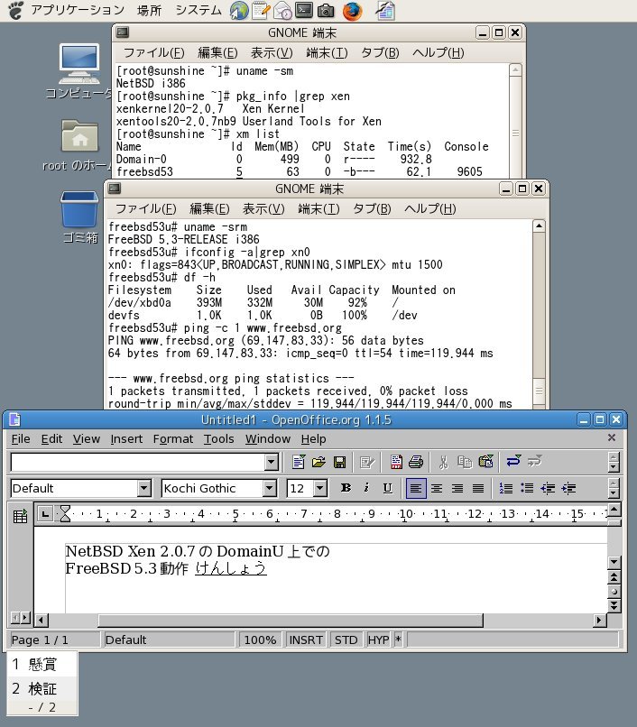Screen dimensions: 637x727
Task: Click the Paste icon in OpenOffice toolbar
Action: (x=485, y=462)
